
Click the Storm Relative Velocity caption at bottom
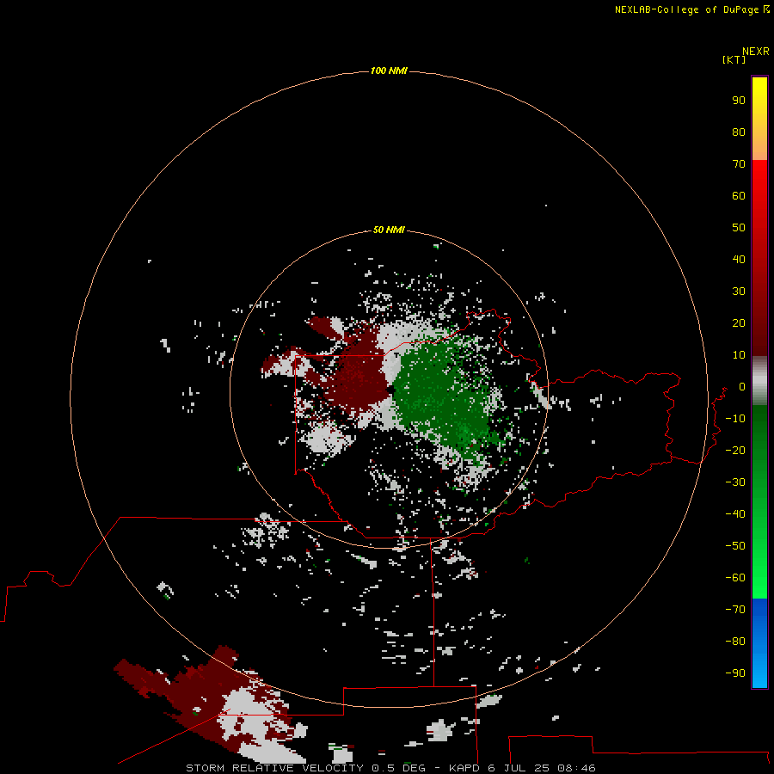[390, 768]
